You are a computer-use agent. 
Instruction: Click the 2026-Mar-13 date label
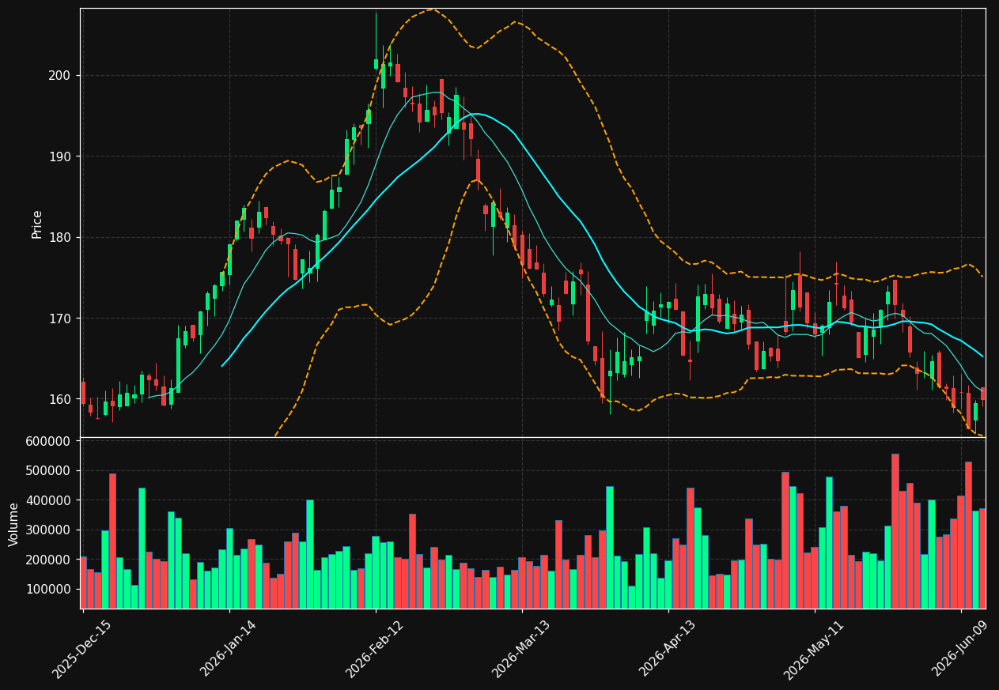[521, 649]
